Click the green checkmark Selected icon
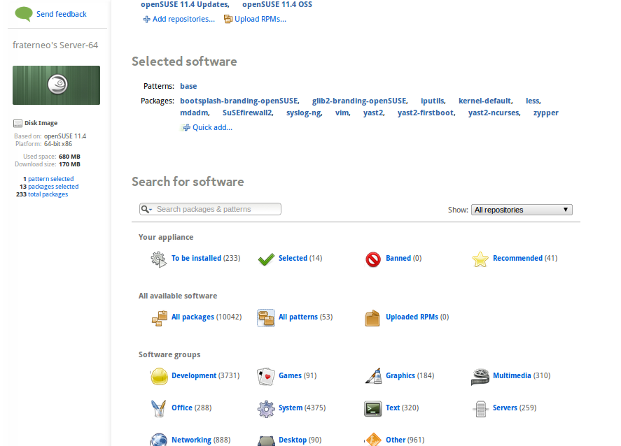 tap(266, 259)
